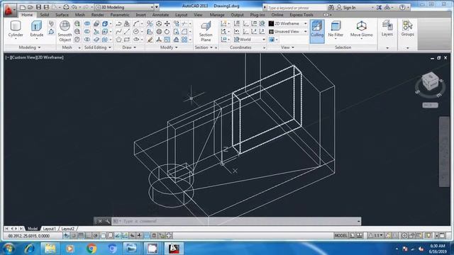The image size is (454, 255).
Task: Click the keyword search box
Action: tap(296, 8)
